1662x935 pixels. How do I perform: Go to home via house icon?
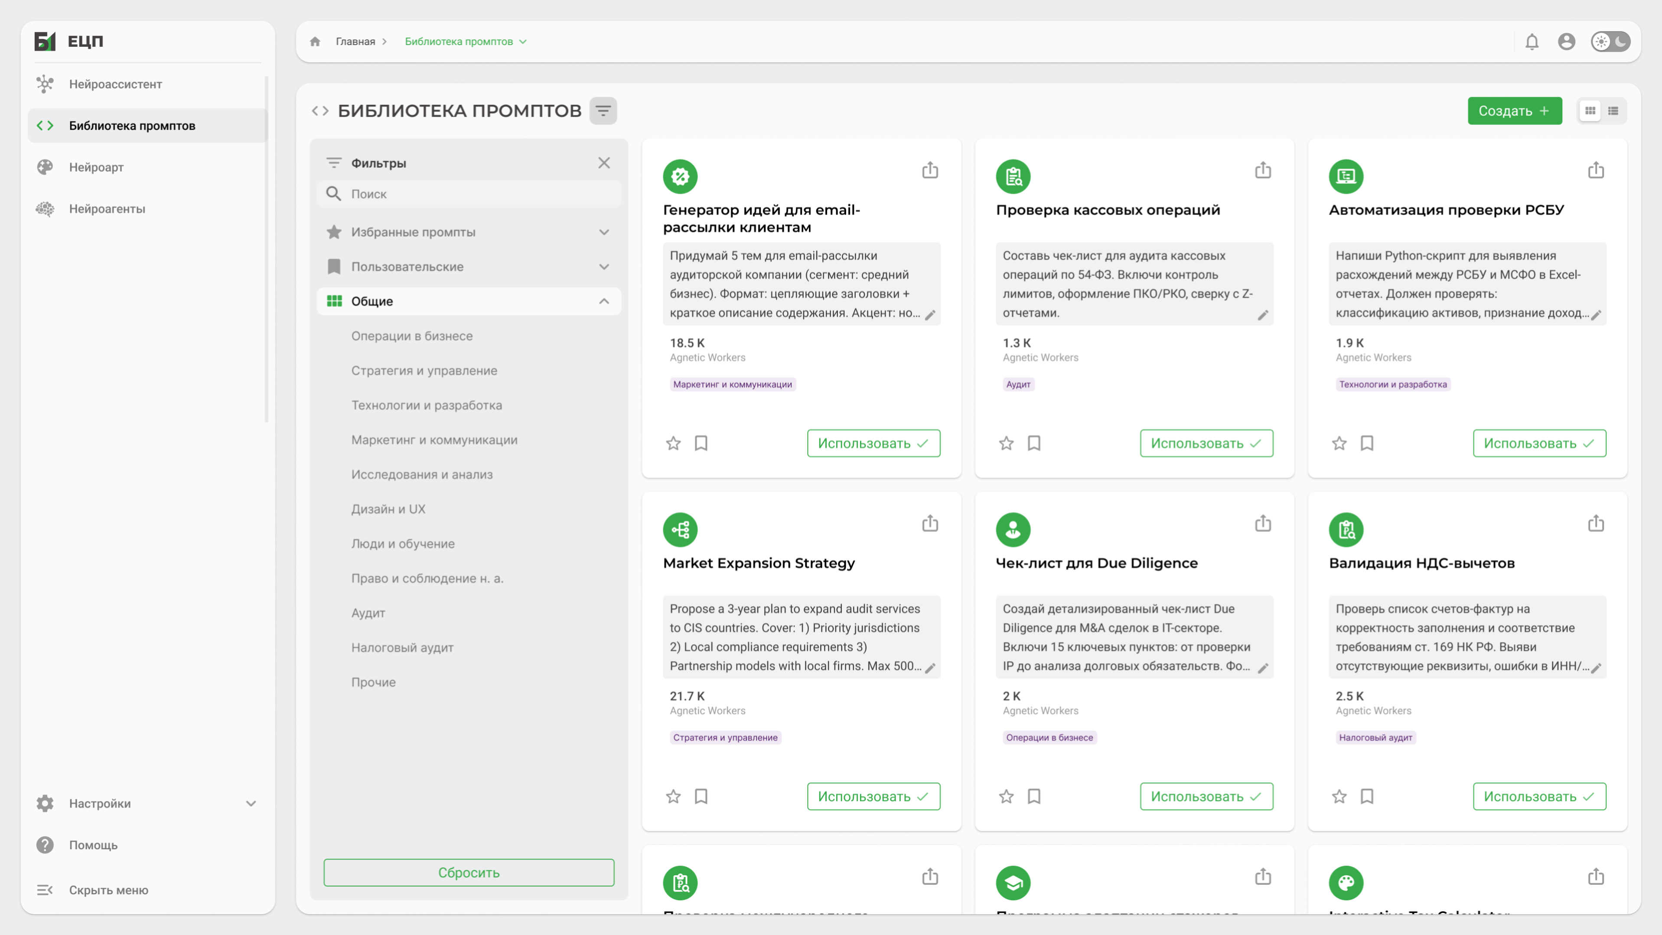(x=315, y=41)
